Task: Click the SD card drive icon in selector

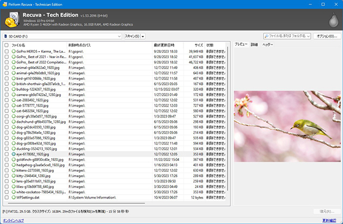Action: [x=5, y=36]
